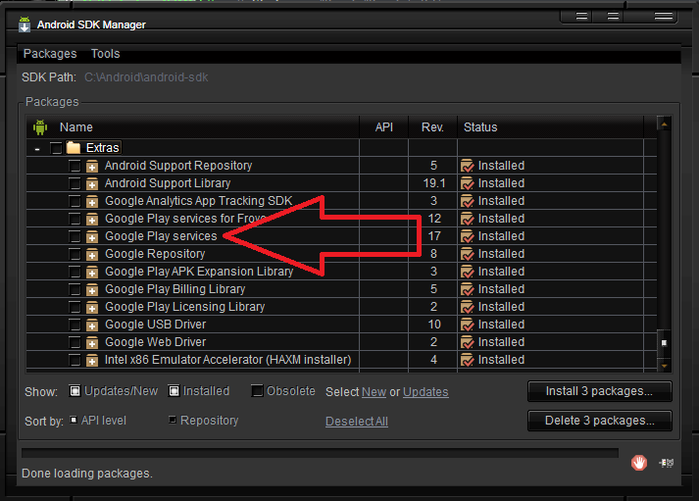Screen dimensions: 699x501
Task: Select the Repository sort radio button
Action: pyautogui.click(x=173, y=420)
